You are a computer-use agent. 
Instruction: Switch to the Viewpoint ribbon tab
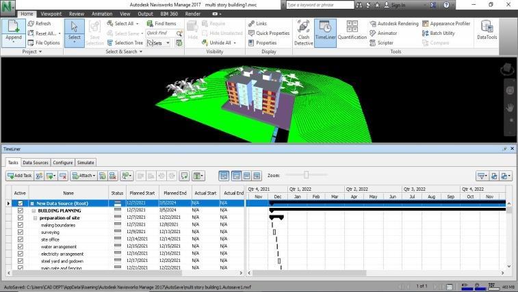[x=51, y=14]
